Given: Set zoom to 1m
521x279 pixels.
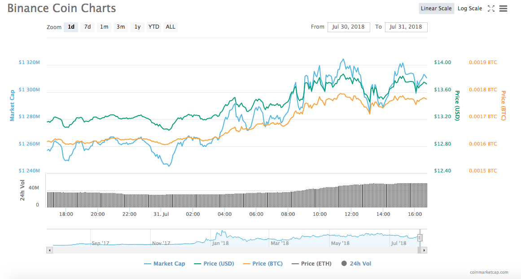Looking at the screenshot, I should coord(104,27).
